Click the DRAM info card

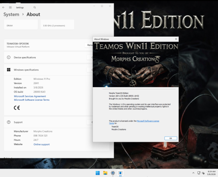[21, 24]
